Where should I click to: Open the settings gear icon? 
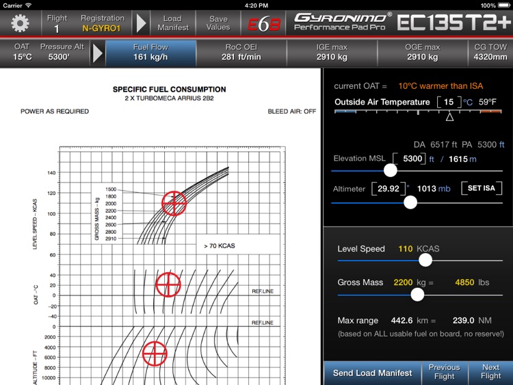(x=20, y=23)
